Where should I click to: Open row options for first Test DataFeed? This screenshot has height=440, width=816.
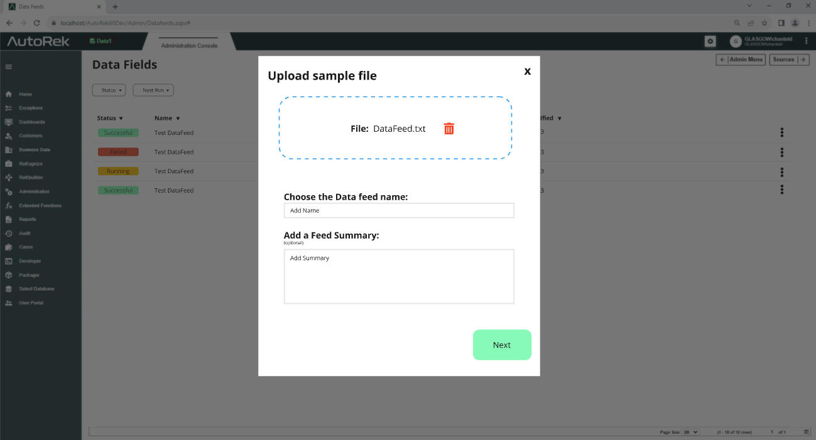coord(781,132)
